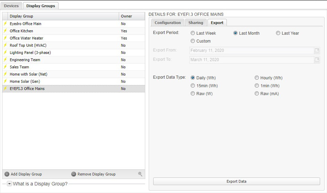Switch to the Devices tab
Viewport: 327px width, 193px height.
11,6
